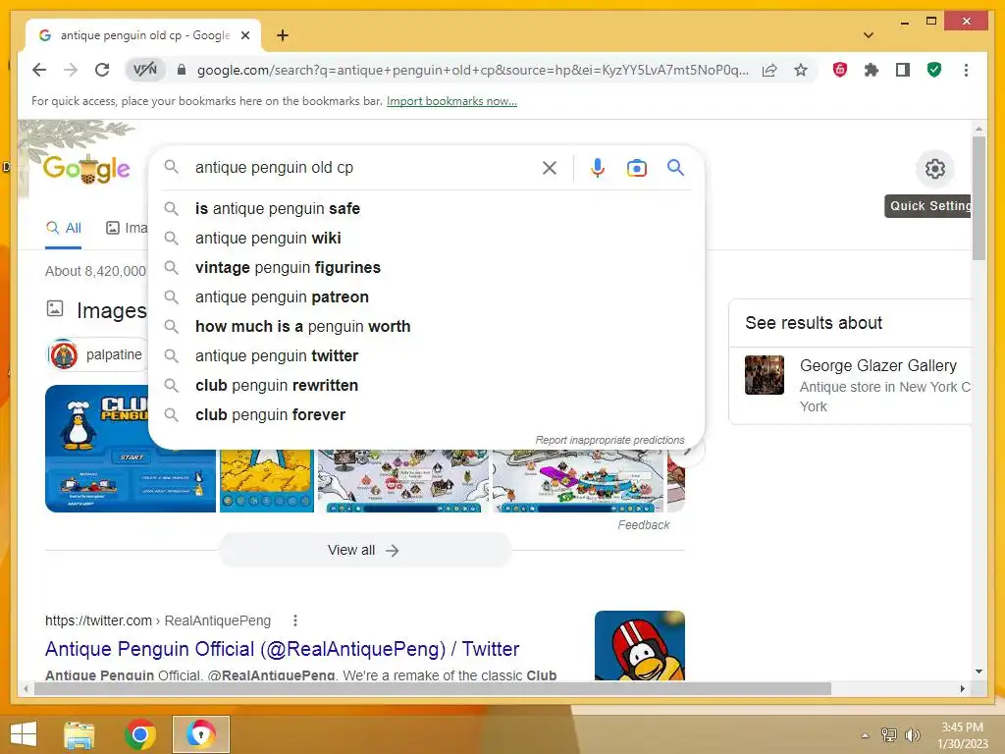Click the vertical scrollbar thumb
1005x754 pixels.
[979, 198]
